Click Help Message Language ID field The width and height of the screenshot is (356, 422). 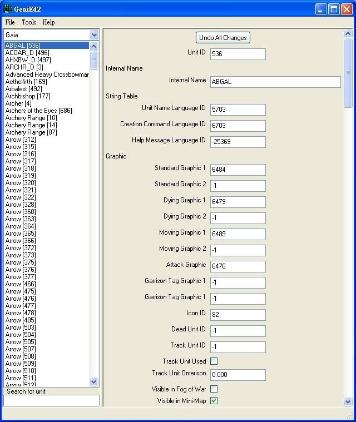coord(238,142)
